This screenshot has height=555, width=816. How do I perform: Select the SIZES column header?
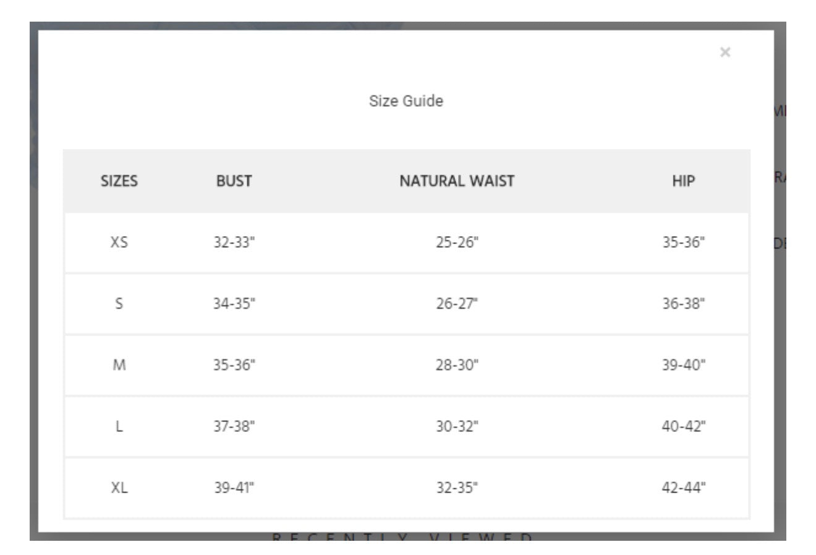coord(119,181)
